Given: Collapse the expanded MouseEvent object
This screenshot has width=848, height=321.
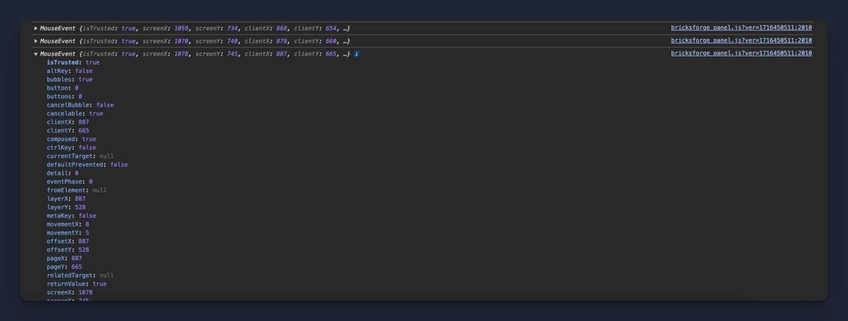Looking at the screenshot, I should 35,54.
